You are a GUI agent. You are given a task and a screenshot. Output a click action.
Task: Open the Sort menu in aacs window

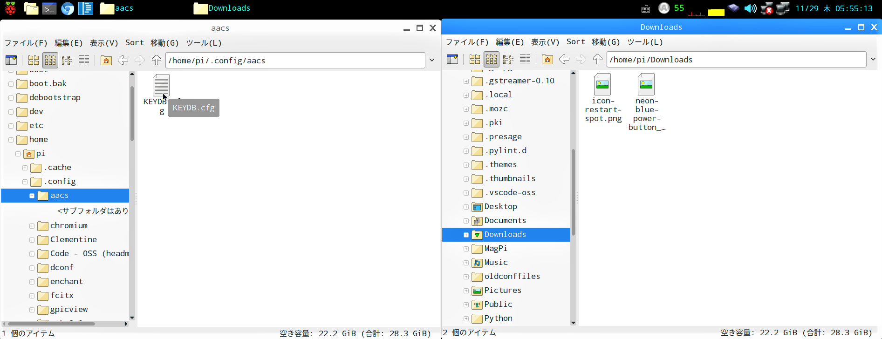pos(134,43)
